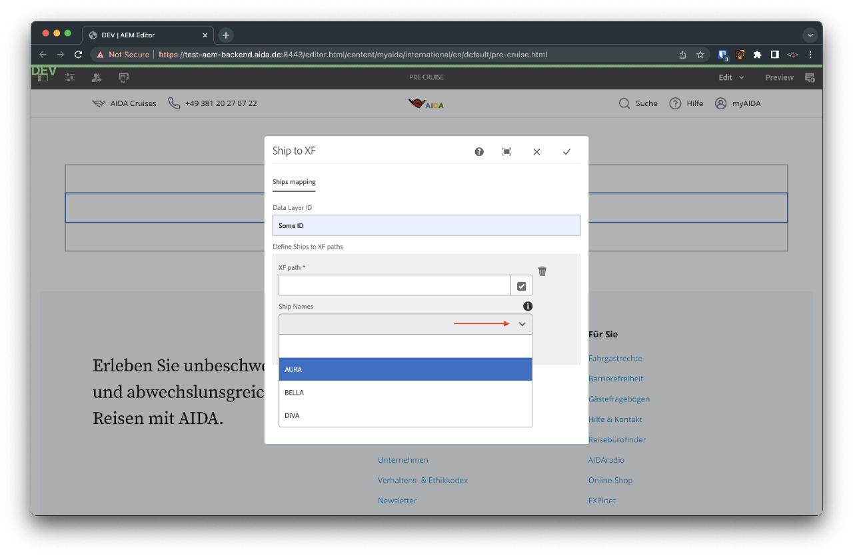Screen dimensions: 853x556
Task: Click the Preview button
Action: (779, 78)
